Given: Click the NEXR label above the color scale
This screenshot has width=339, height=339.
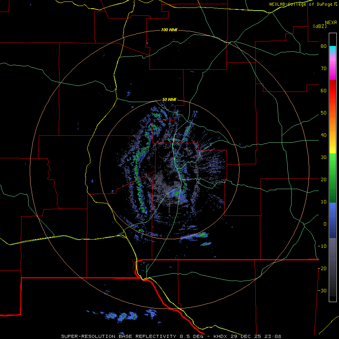Looking at the screenshot, I should pyautogui.click(x=331, y=23).
